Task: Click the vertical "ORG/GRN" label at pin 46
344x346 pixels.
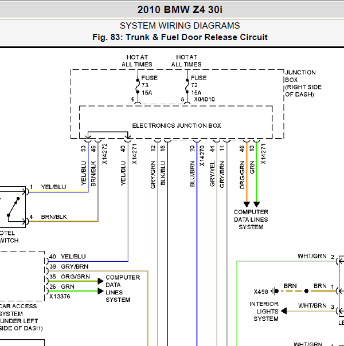Action: click(x=242, y=175)
